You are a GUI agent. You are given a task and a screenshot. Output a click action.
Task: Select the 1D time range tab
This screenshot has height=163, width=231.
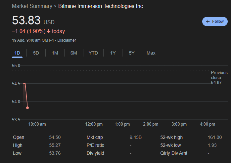[x=17, y=53]
